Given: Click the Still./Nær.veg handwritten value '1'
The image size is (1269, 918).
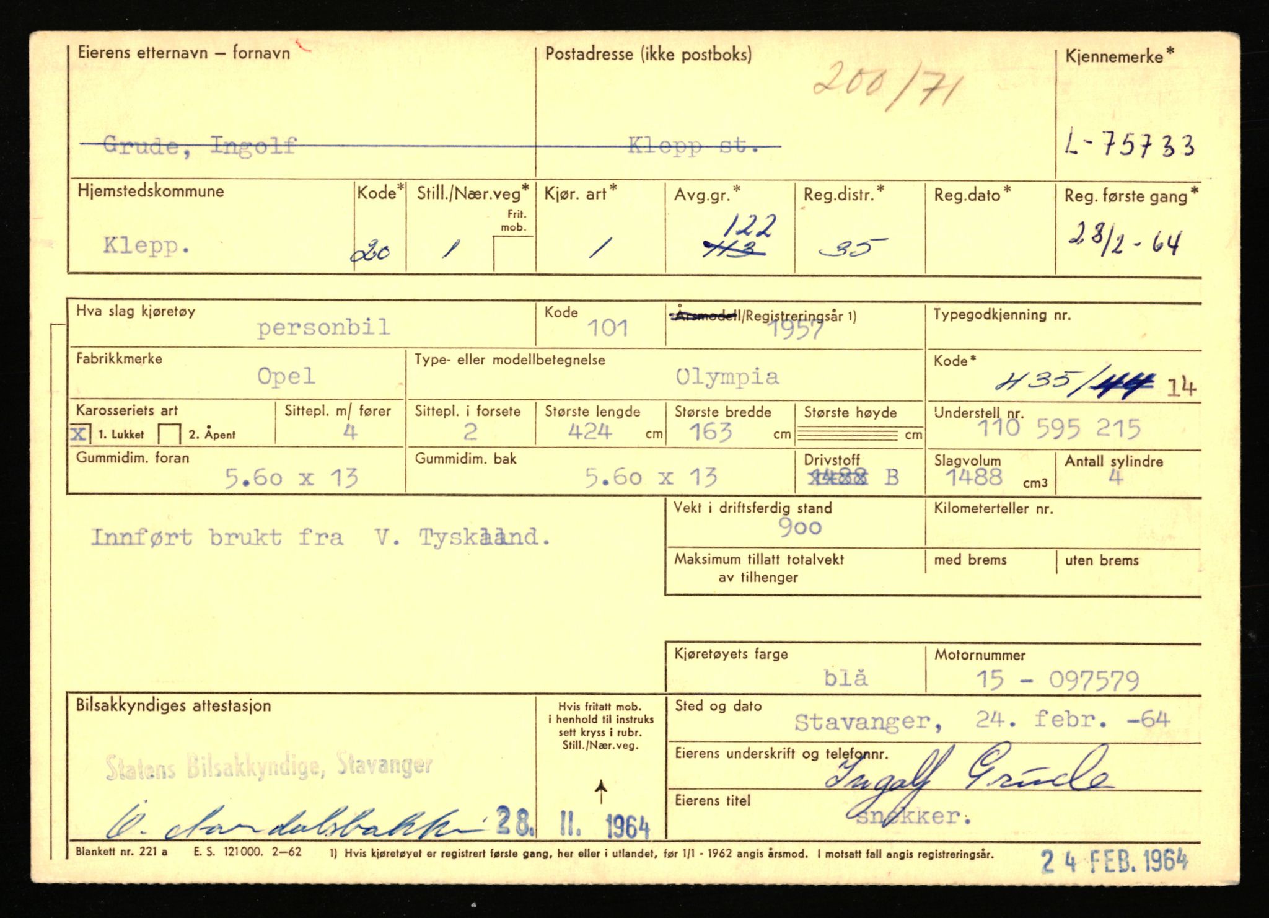Looking at the screenshot, I should point(452,250).
